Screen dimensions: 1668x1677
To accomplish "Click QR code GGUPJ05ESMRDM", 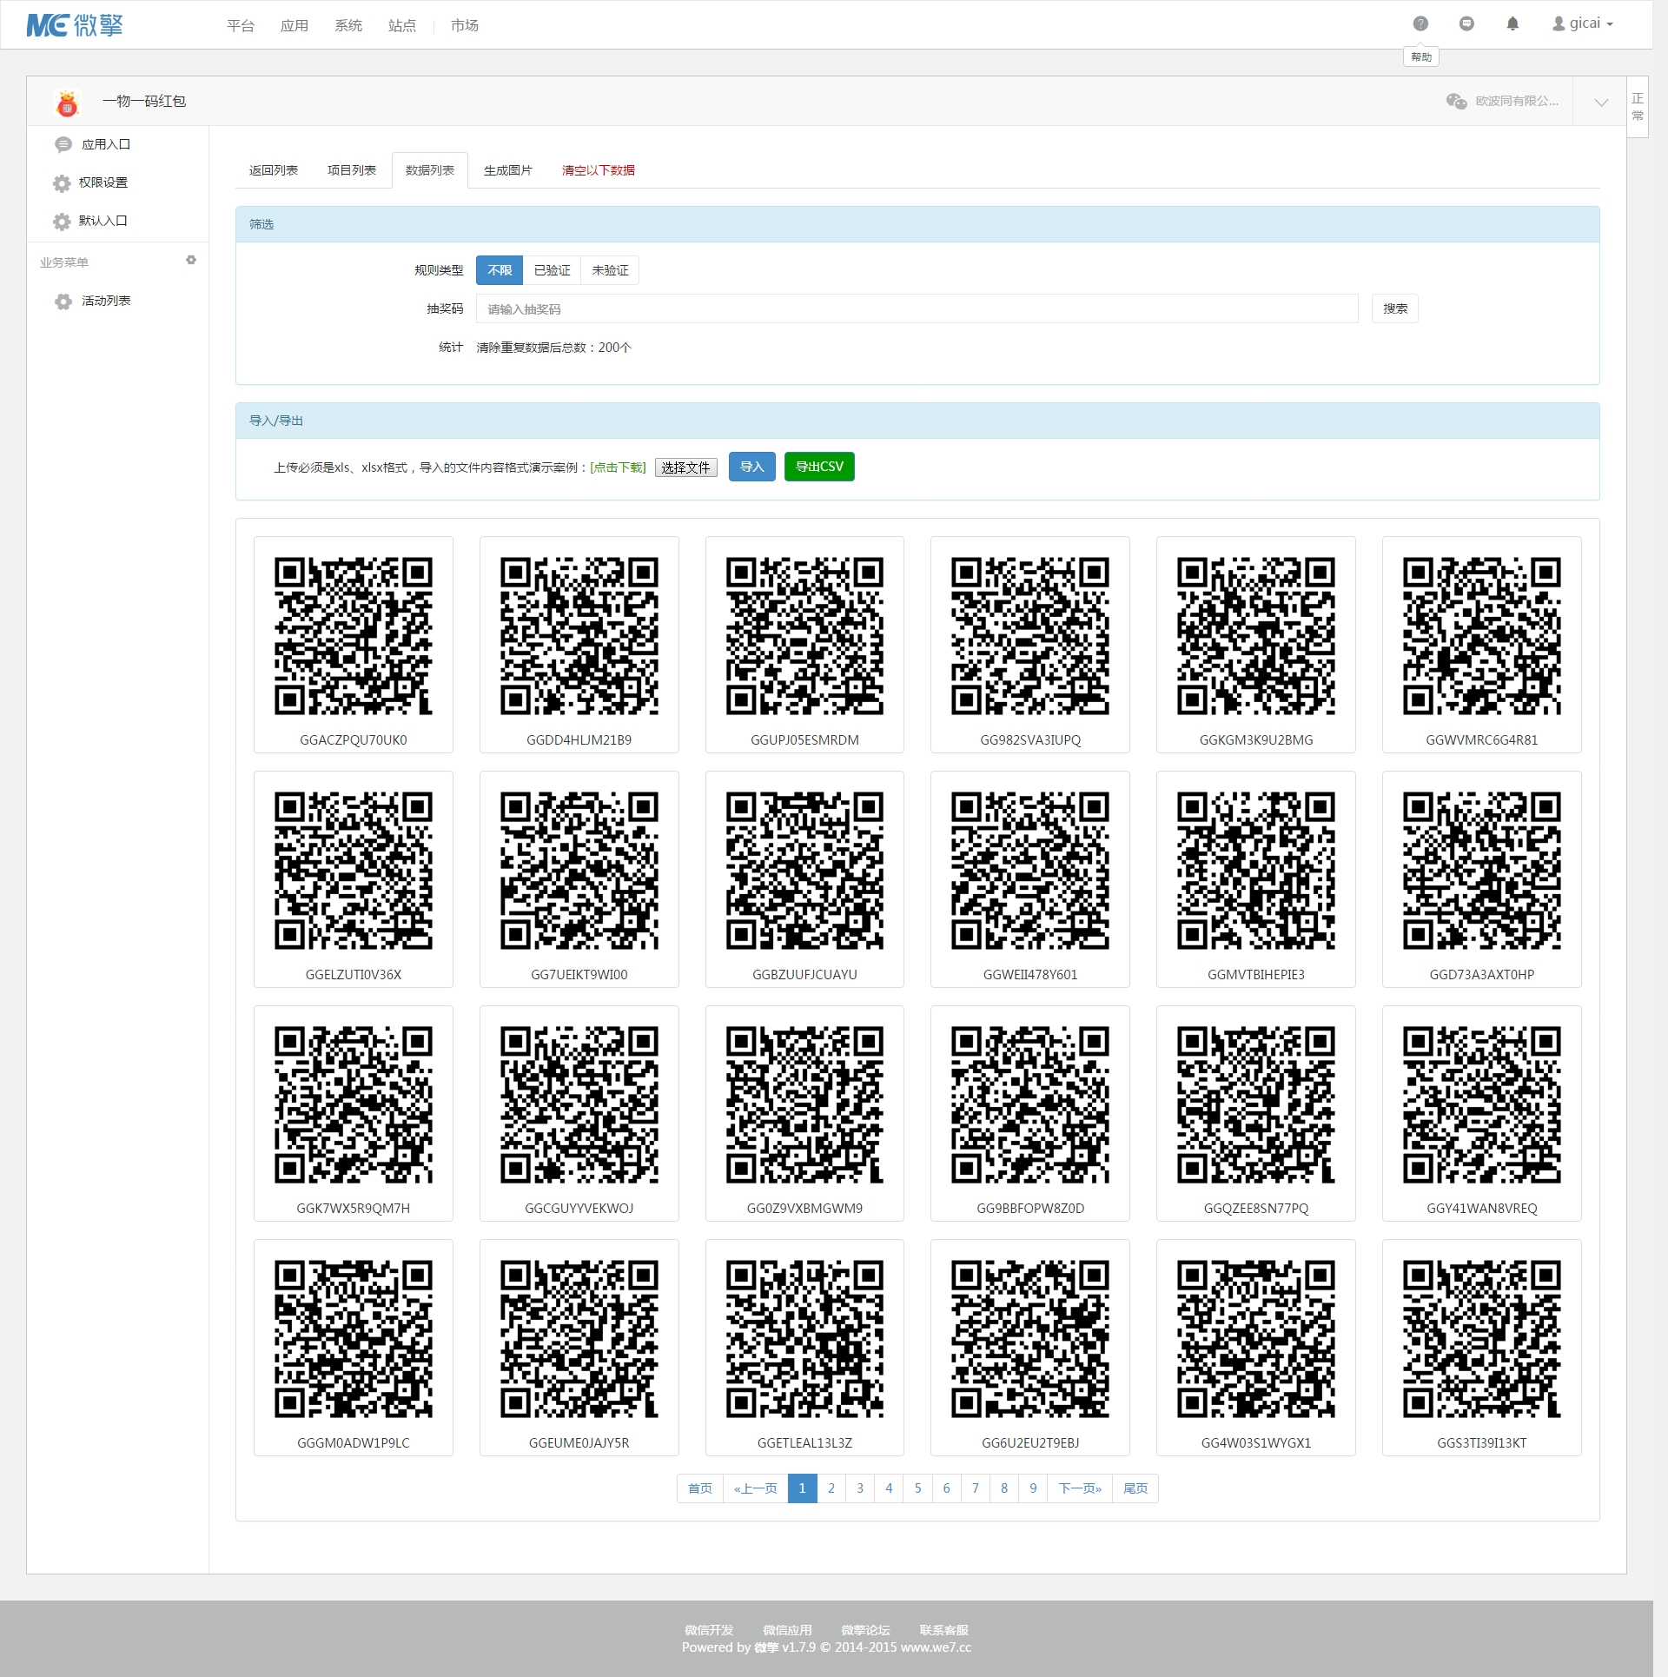I will (804, 636).
